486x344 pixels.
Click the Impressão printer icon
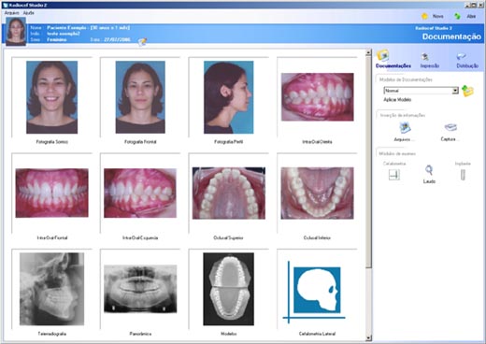pos(425,56)
